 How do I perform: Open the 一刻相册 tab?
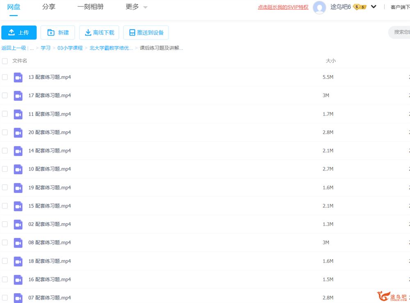click(x=91, y=7)
